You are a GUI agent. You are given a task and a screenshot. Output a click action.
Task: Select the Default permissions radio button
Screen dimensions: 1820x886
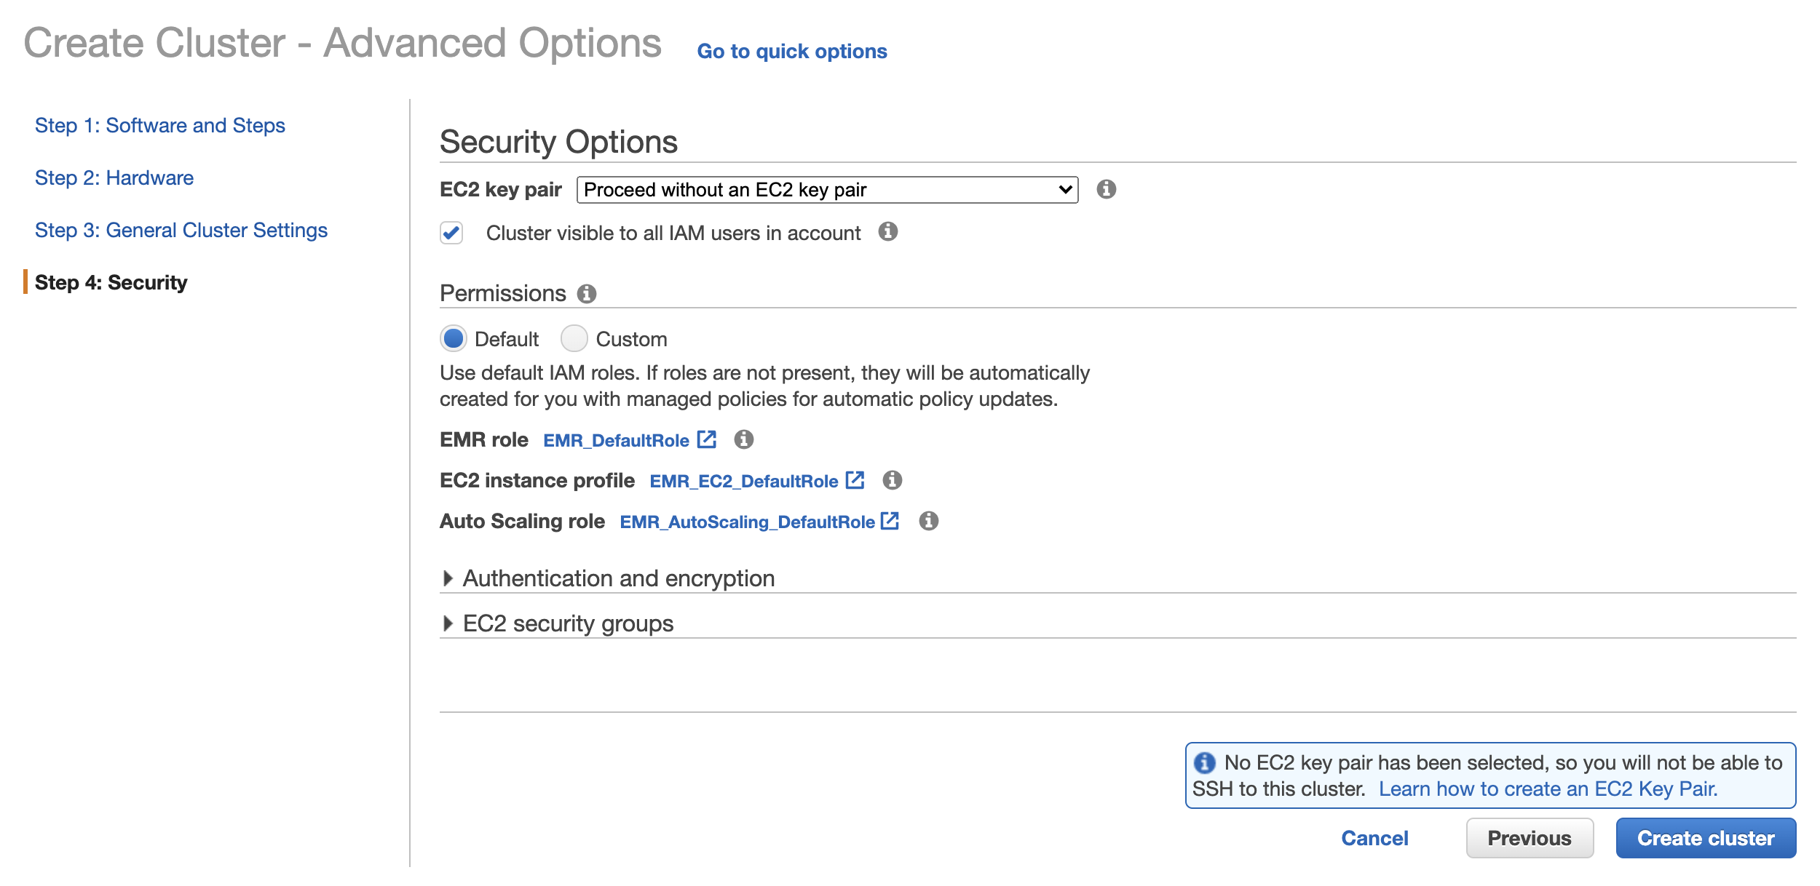(x=454, y=338)
